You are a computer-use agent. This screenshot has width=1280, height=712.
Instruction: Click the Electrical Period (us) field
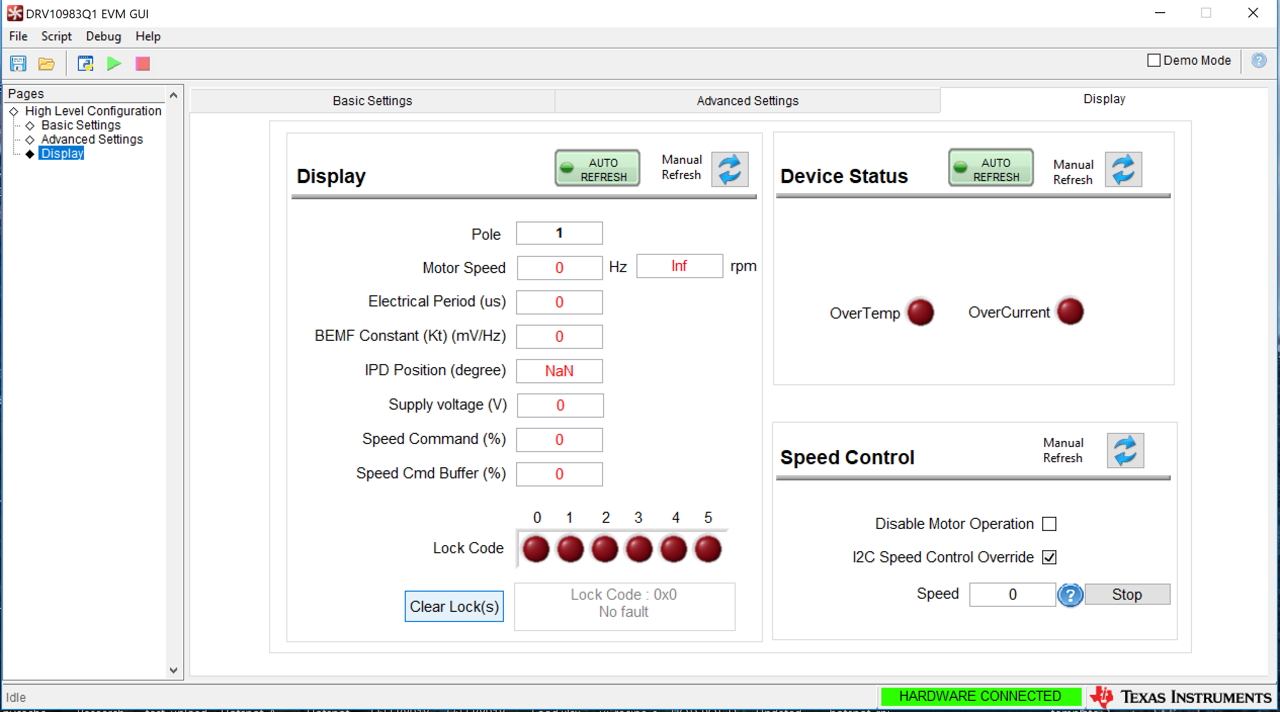tap(559, 302)
